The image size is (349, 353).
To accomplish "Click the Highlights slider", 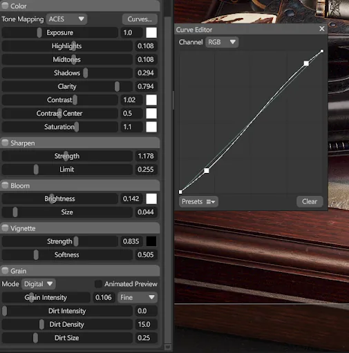I will click(x=67, y=46).
